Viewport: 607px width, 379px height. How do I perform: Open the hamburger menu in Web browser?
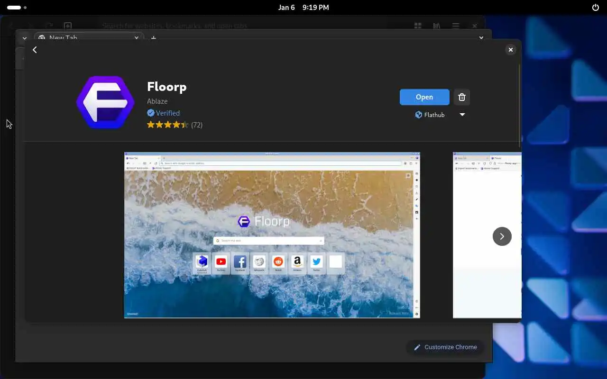[455, 26]
